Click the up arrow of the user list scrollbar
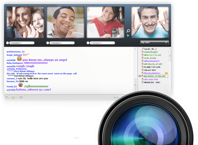Image resolution: width=198 pixels, height=145 pixels. tap(170, 49)
